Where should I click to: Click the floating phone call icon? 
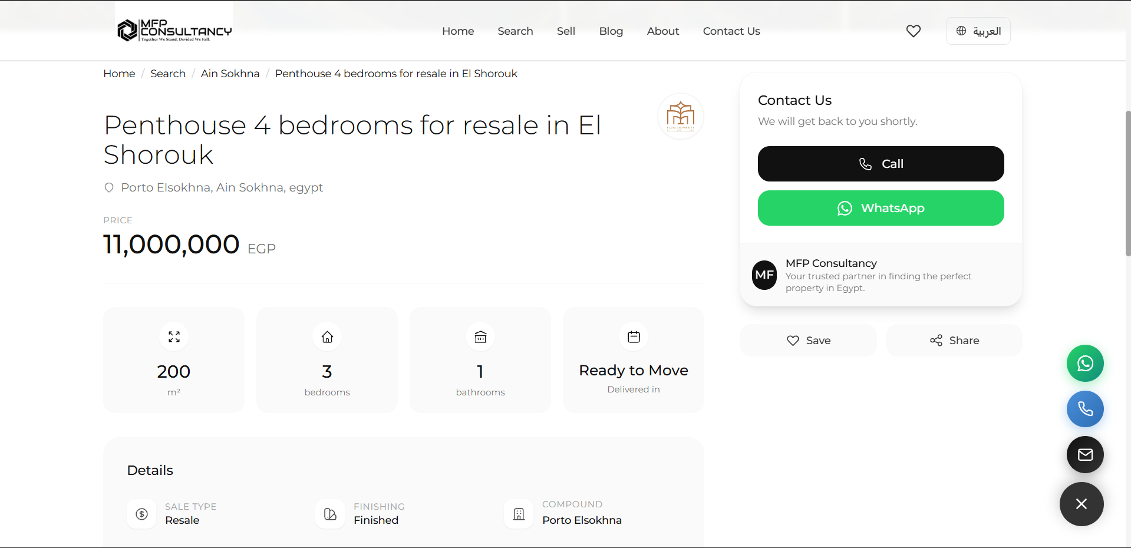[x=1084, y=409]
